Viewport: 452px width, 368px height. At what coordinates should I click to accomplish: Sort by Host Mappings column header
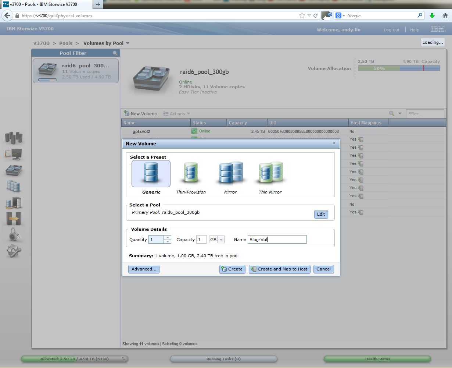[x=368, y=123]
